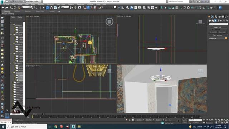
Task: Toggle Window/Crossing selection mode
Action: click(43, 8)
